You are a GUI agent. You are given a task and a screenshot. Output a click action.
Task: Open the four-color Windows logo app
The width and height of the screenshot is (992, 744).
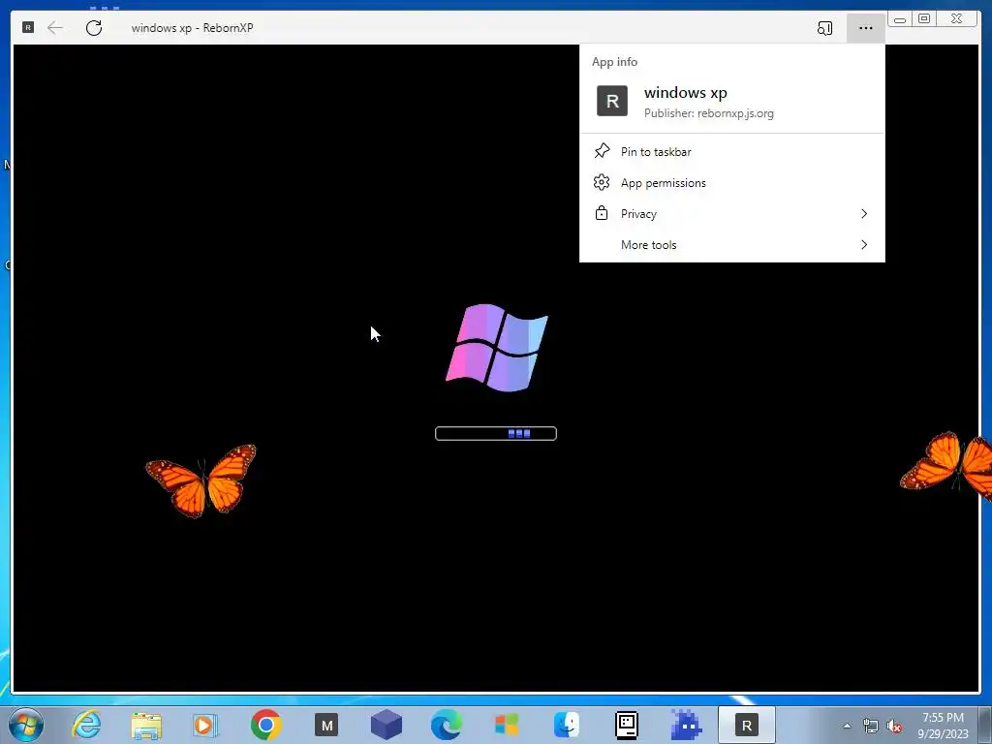coord(506,725)
